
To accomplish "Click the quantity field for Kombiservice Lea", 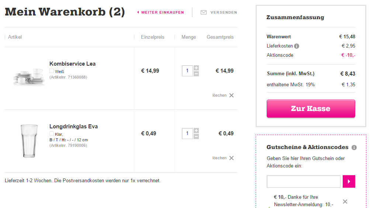I will 187,71.
